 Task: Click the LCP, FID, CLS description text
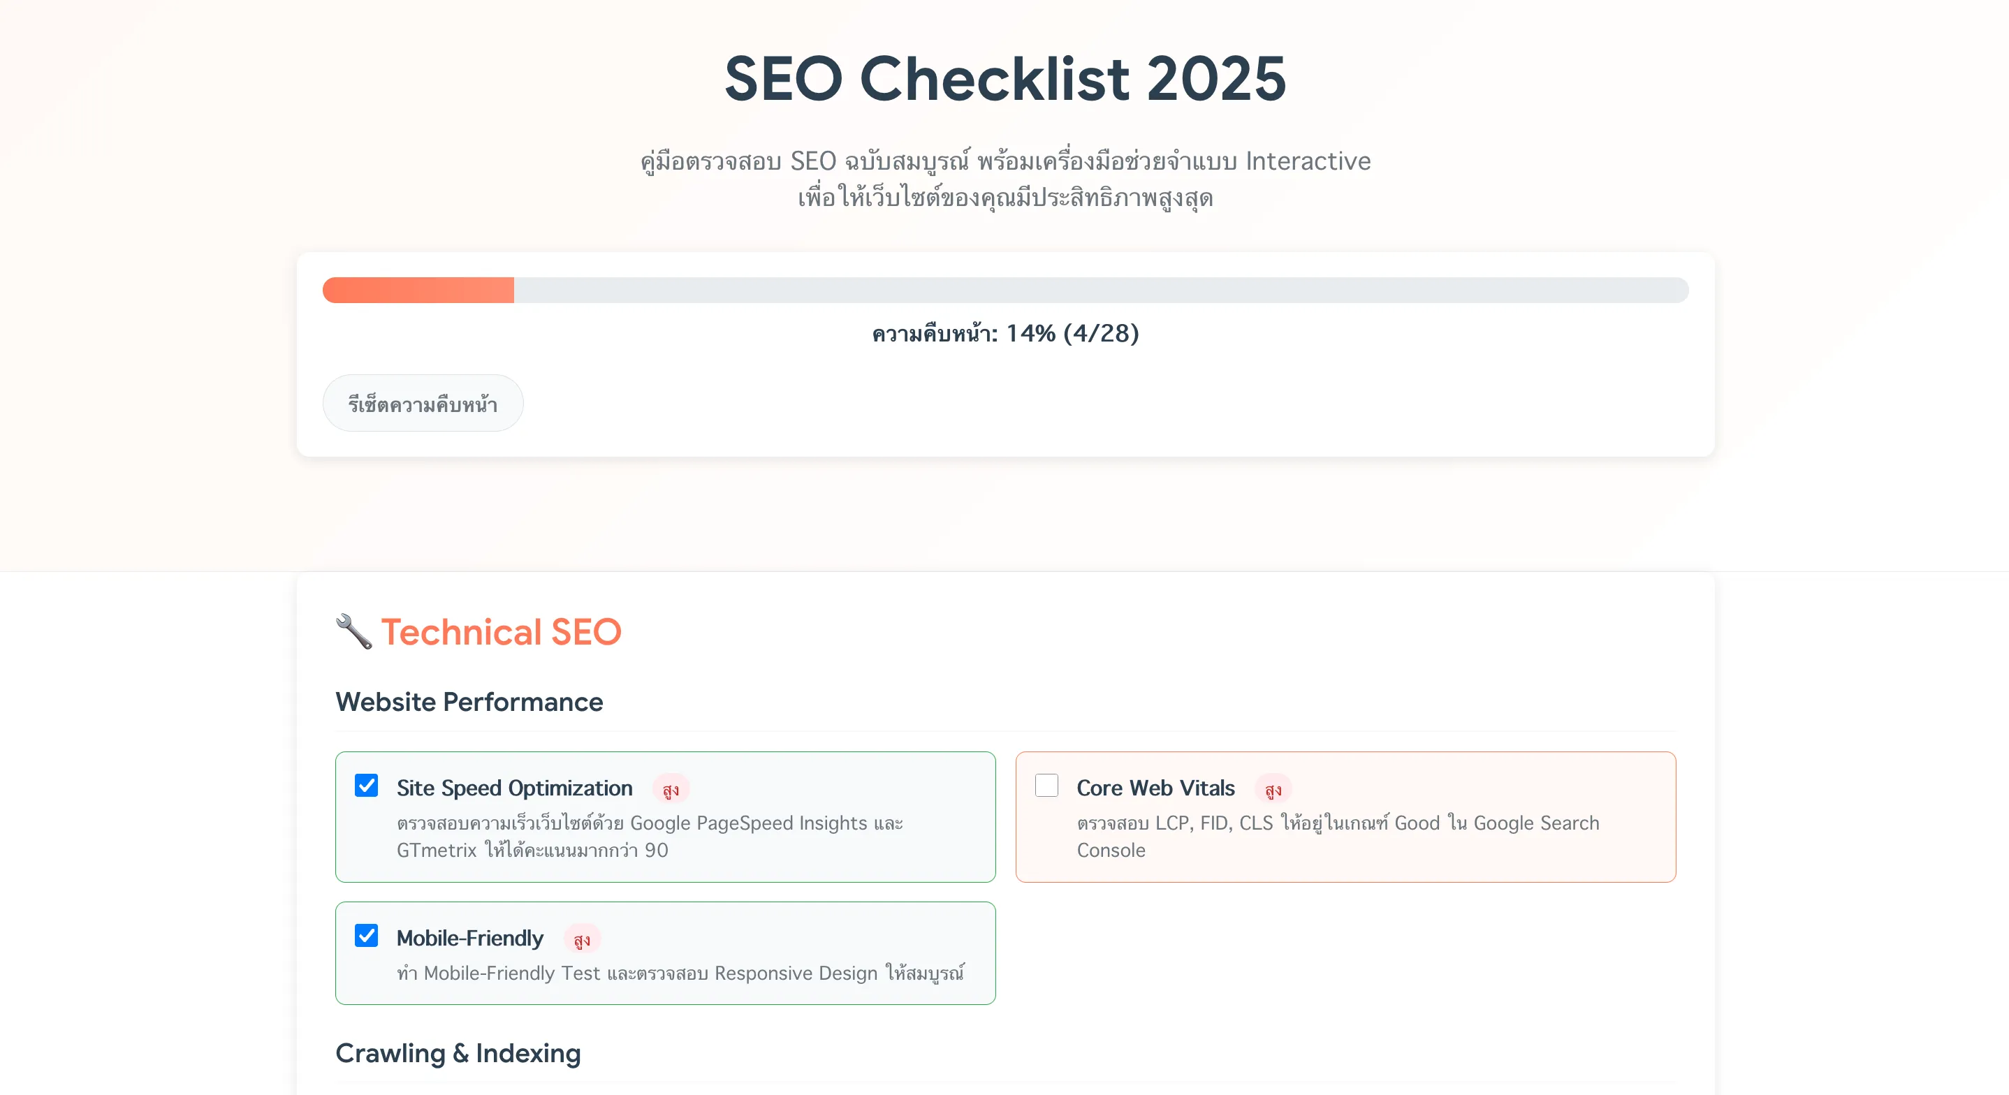1338,836
